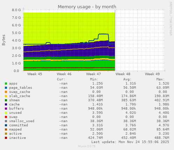Click the 'Max:' column header

160,79
